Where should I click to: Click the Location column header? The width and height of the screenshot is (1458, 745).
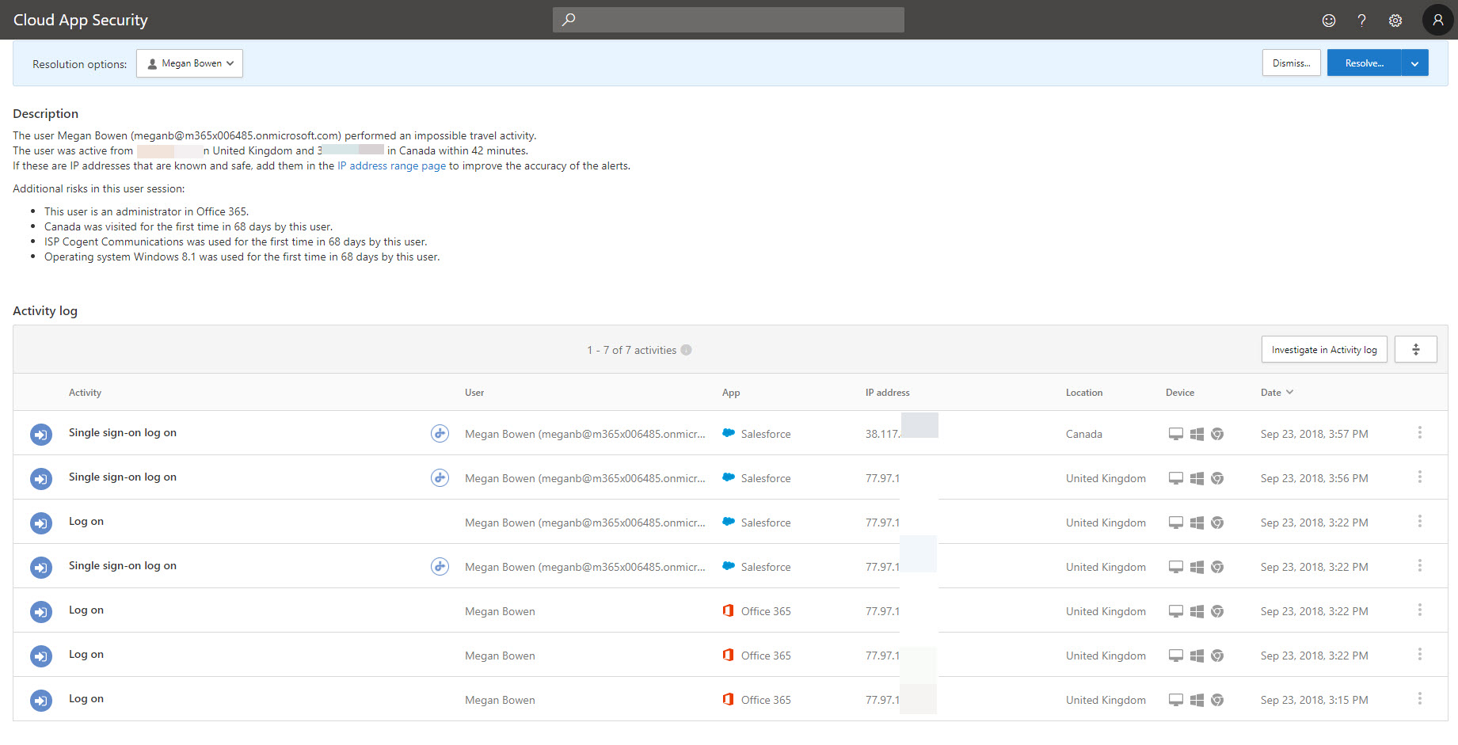pyautogui.click(x=1084, y=393)
